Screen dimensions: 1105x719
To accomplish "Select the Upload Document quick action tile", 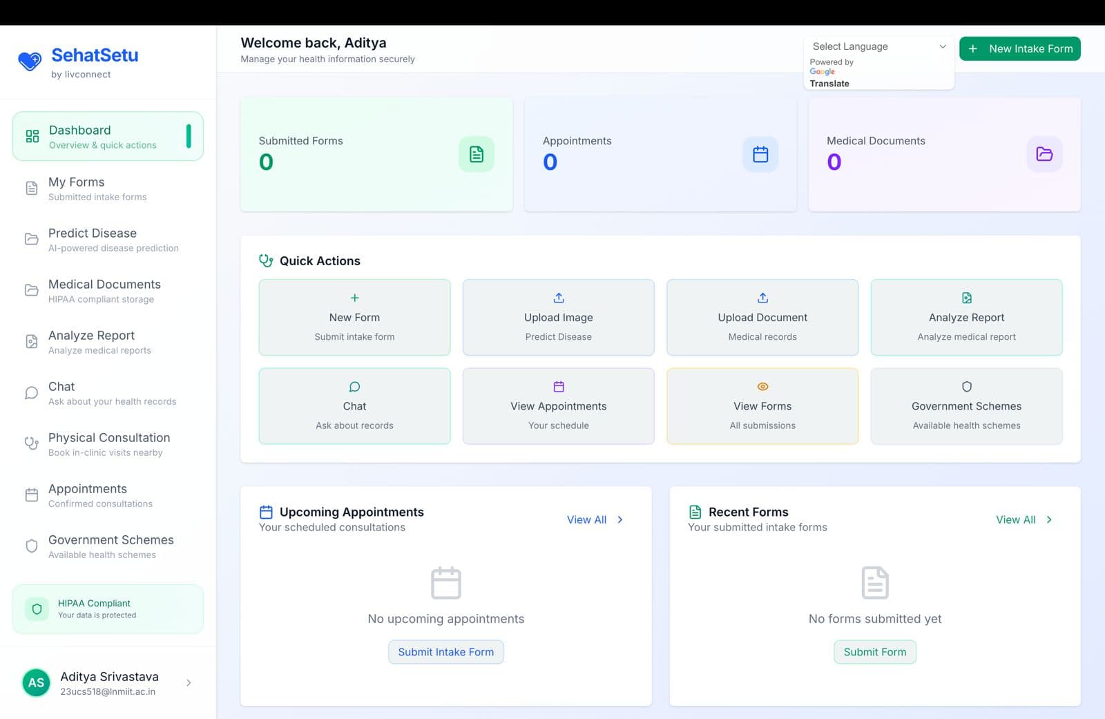I will pyautogui.click(x=762, y=317).
